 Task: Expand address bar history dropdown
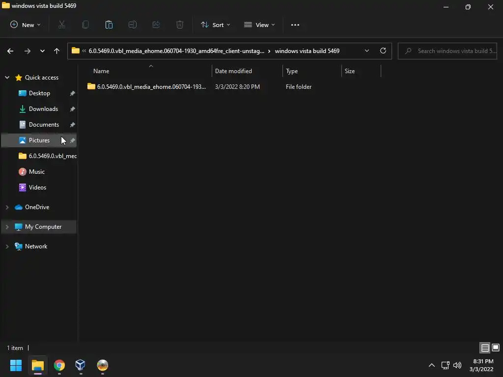[366, 51]
